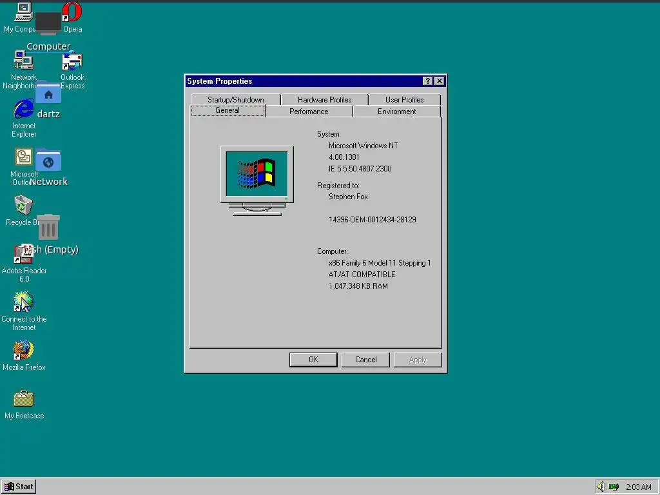660x495 pixels.
Task: Open the Opera browser shortcut
Action: tap(72, 13)
